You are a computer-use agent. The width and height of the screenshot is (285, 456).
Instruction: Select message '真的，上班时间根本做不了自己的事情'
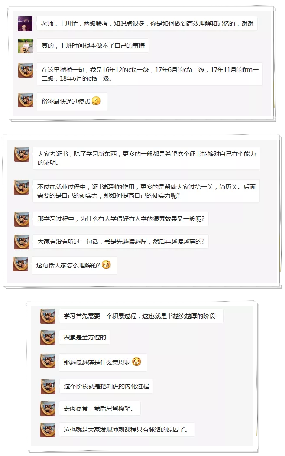click(93, 46)
